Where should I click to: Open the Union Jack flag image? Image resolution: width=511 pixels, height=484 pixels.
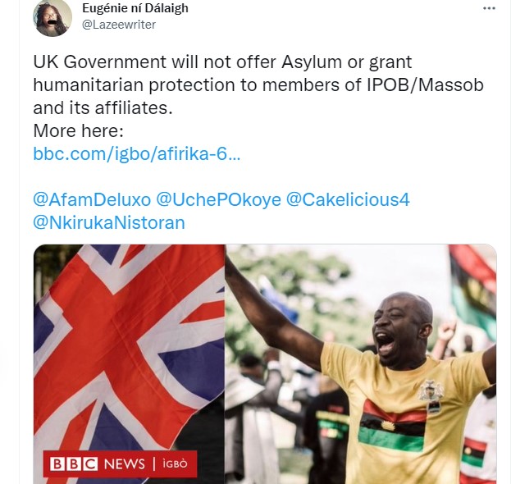[x=130, y=364]
